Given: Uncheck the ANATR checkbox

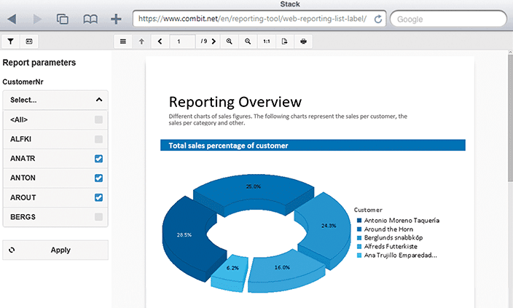Looking at the screenshot, I should pyautogui.click(x=98, y=159).
